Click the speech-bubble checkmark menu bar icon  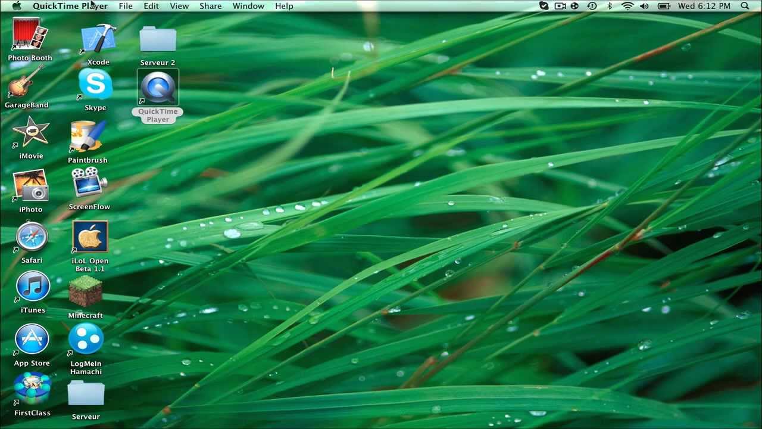[544, 6]
